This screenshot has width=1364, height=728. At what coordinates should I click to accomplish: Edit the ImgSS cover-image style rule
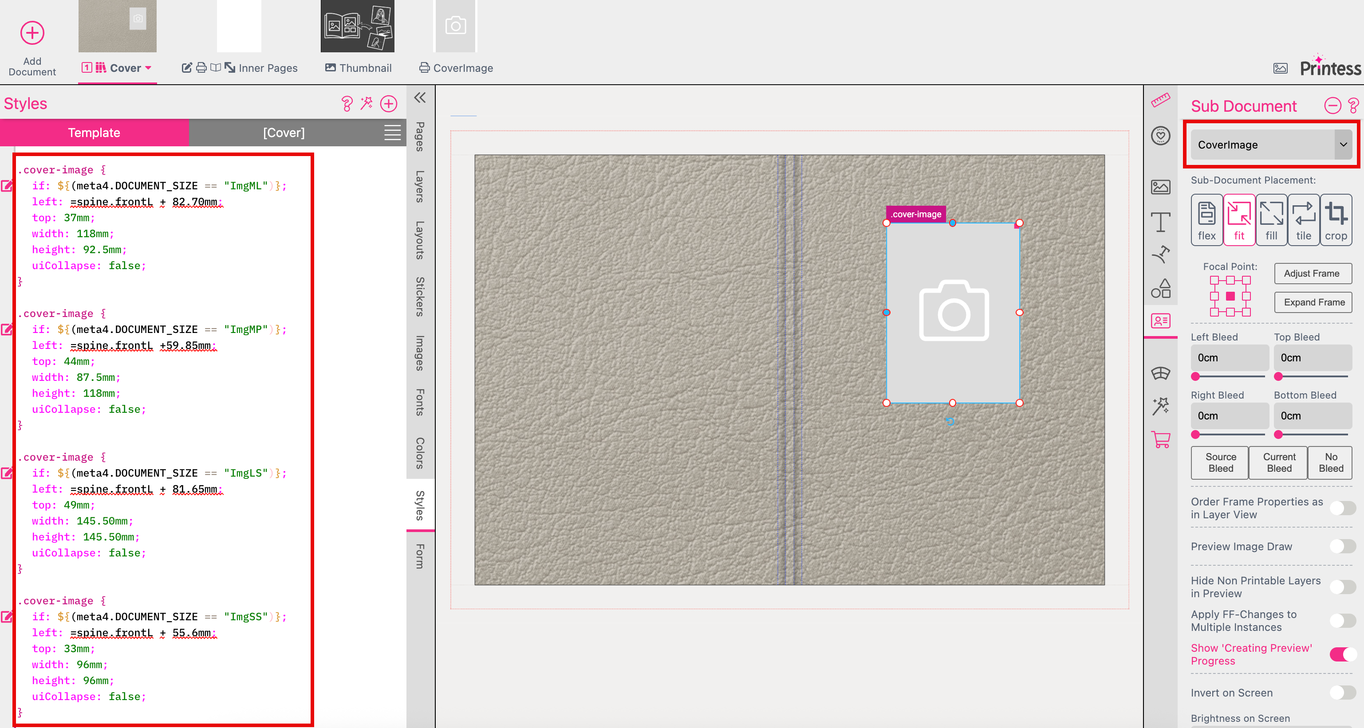[7, 617]
